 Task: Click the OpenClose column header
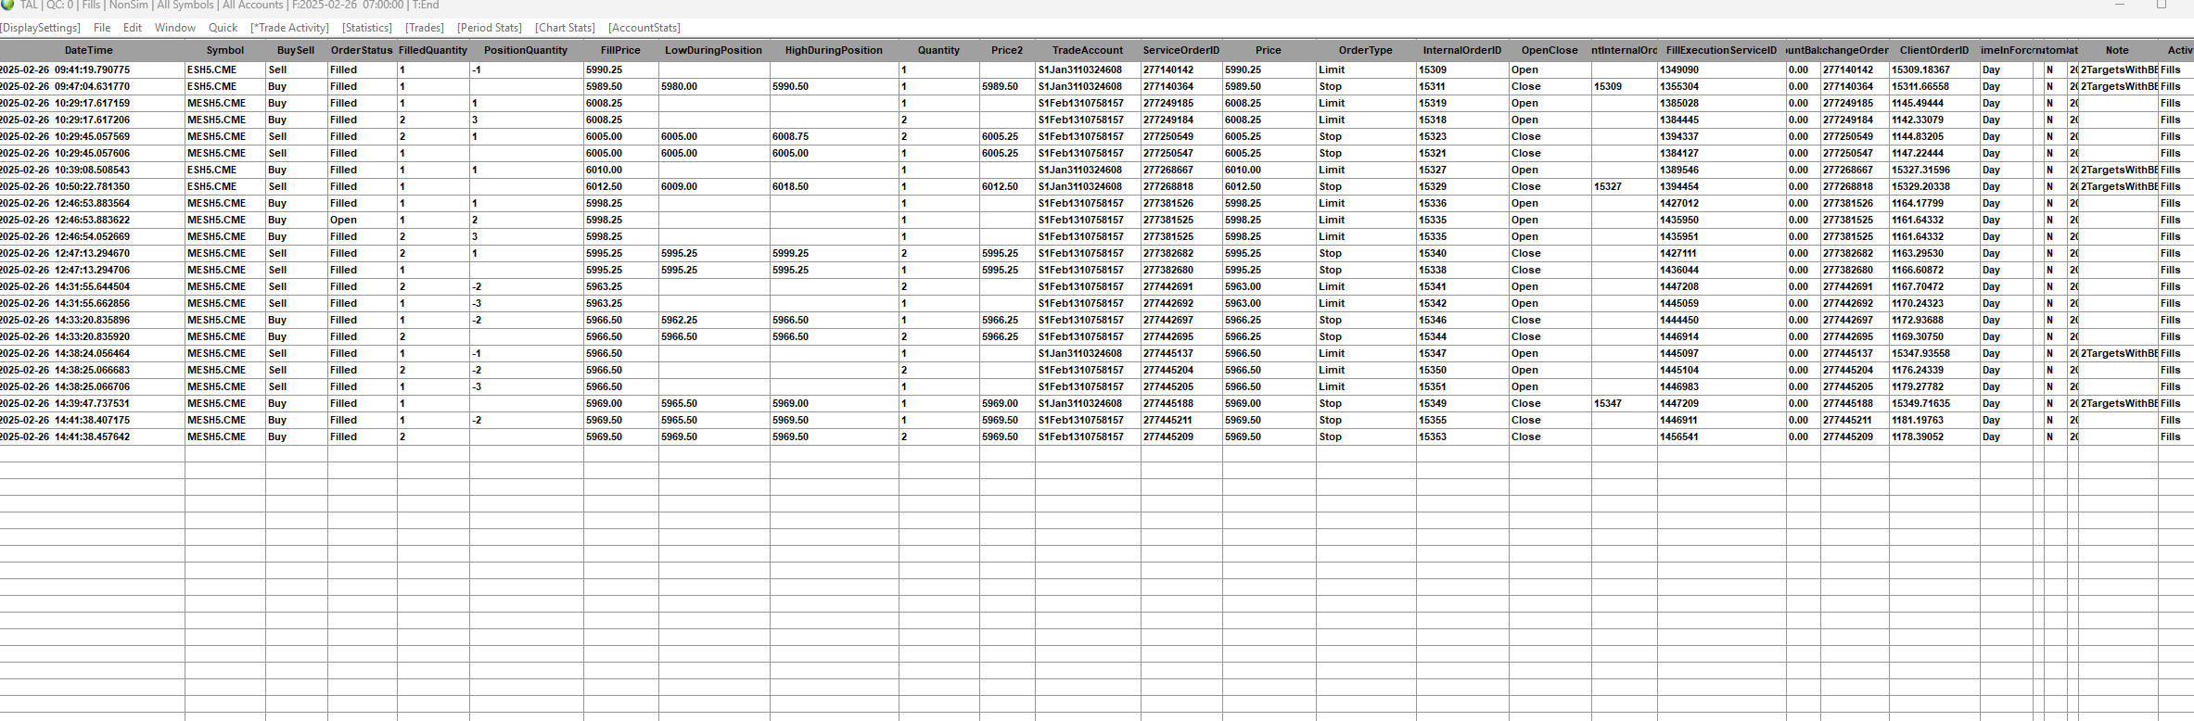1550,50
